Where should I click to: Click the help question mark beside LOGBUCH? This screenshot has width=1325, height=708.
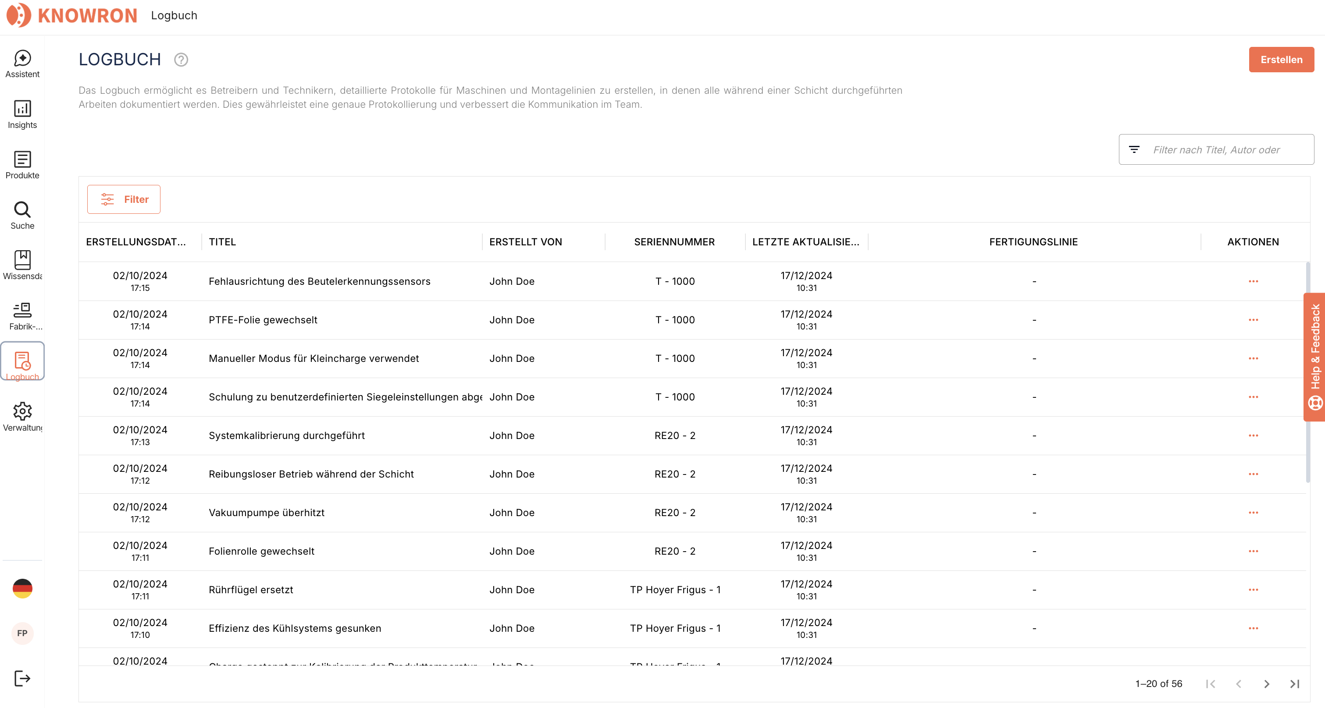[181, 60]
